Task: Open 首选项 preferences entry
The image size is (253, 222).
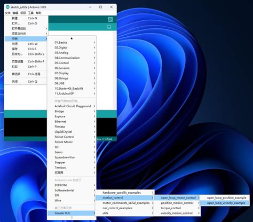Action: pyautogui.click(x=26, y=74)
